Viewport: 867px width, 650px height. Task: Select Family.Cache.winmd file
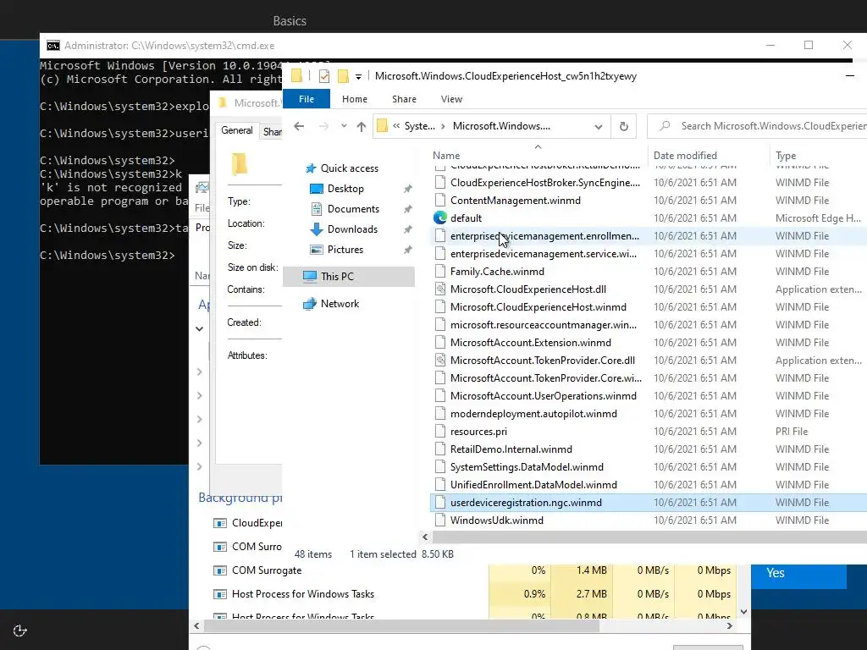coord(497,272)
